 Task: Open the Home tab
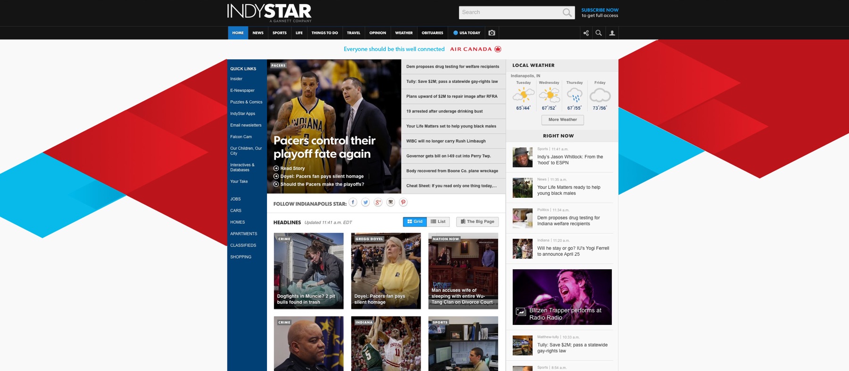[238, 33]
